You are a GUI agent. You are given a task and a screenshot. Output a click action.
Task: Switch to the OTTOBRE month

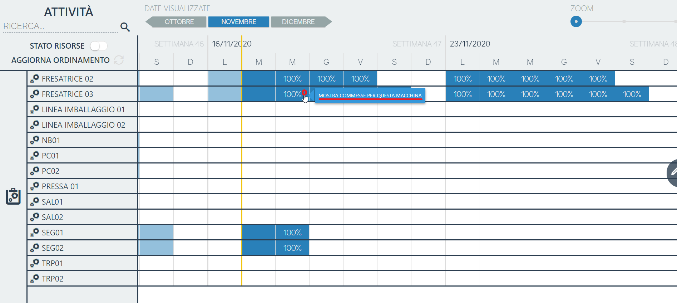pyautogui.click(x=179, y=22)
